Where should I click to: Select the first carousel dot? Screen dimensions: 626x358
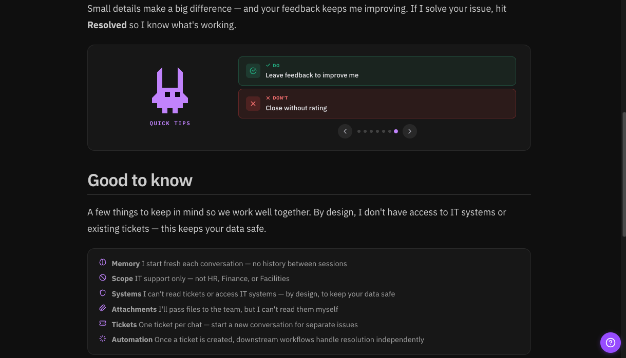coord(359,131)
